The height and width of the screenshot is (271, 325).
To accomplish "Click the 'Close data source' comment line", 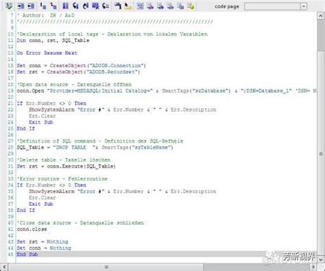I will click(x=80, y=223).
